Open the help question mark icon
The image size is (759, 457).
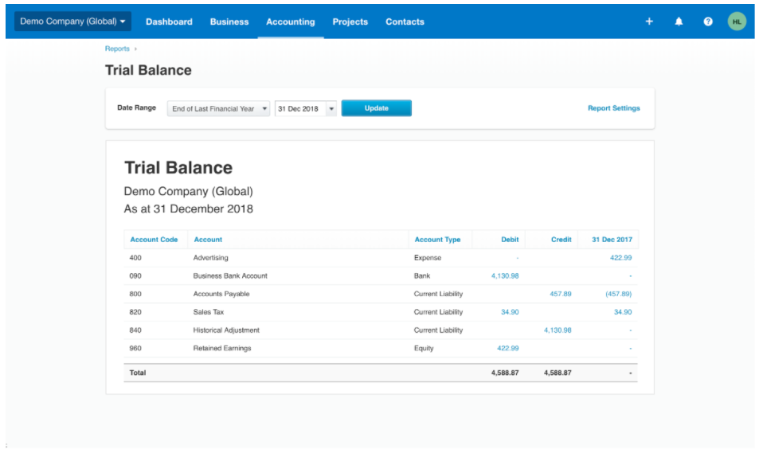[x=708, y=21]
